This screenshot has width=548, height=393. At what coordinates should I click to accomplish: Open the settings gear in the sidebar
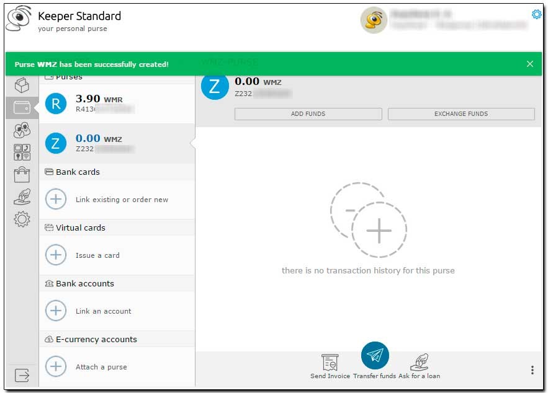(22, 219)
